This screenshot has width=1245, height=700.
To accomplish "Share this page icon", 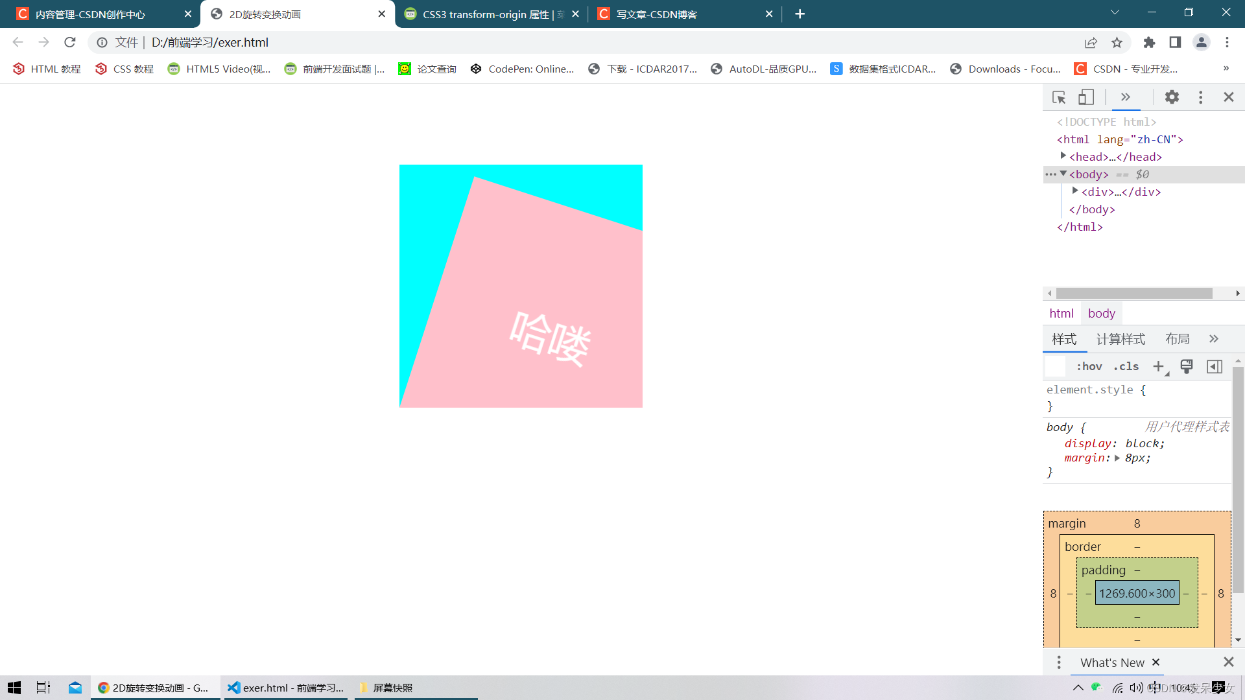I will tap(1091, 42).
